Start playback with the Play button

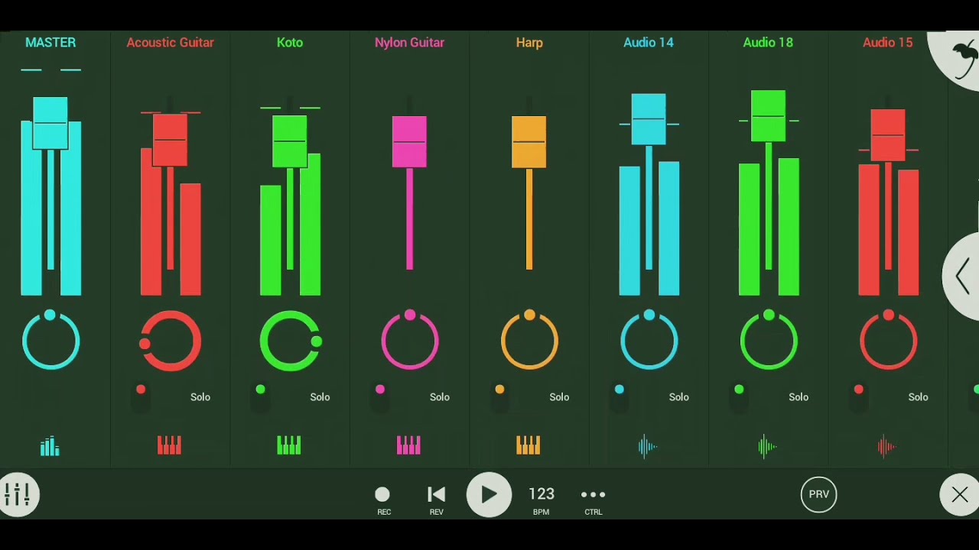pos(489,494)
